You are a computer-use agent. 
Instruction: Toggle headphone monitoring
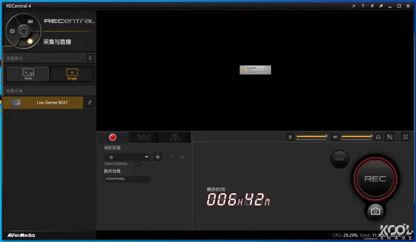378,137
